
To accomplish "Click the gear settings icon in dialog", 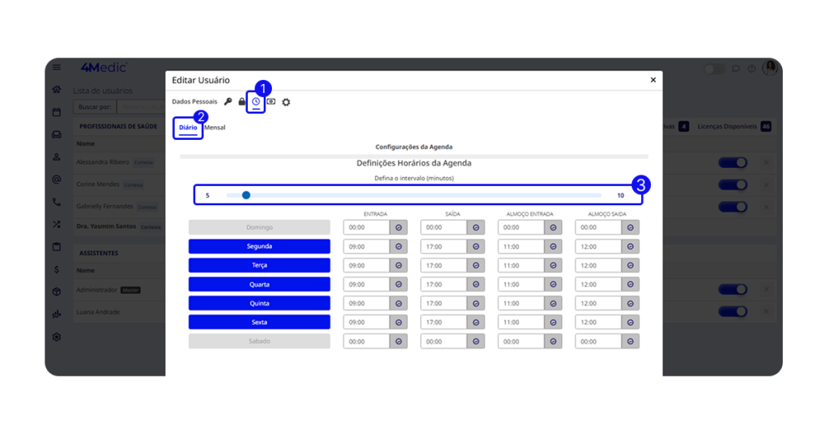I will coord(286,102).
